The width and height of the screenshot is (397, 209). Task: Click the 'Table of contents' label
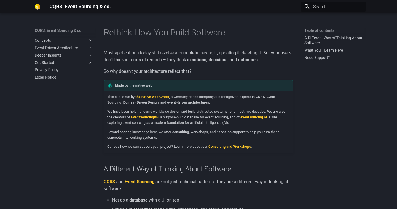click(x=319, y=30)
